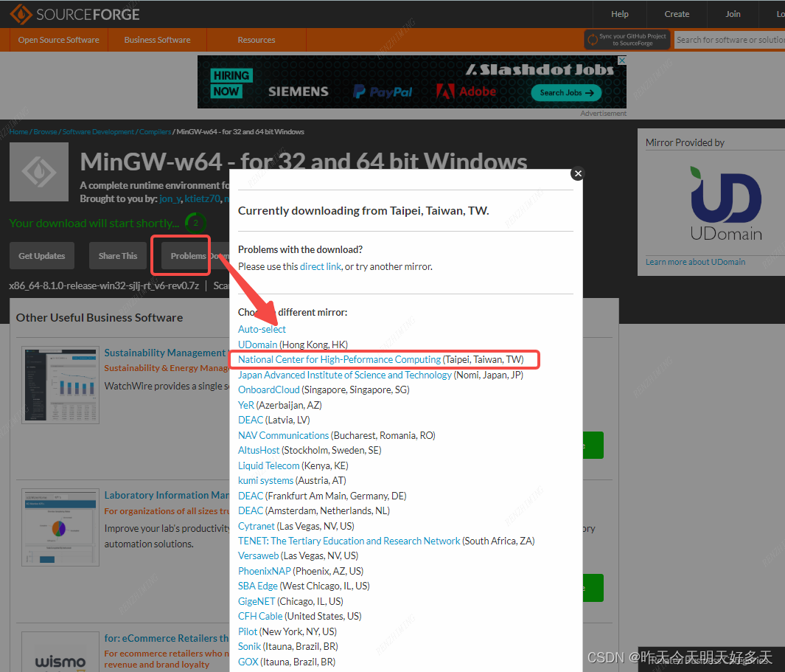Select TENET South Africa mirror
The width and height of the screenshot is (785, 672).
click(349, 541)
